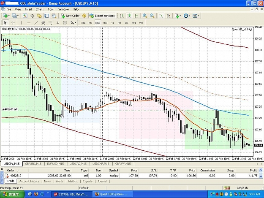
Task: Click the connection status bars indicator
Action: 227,188
